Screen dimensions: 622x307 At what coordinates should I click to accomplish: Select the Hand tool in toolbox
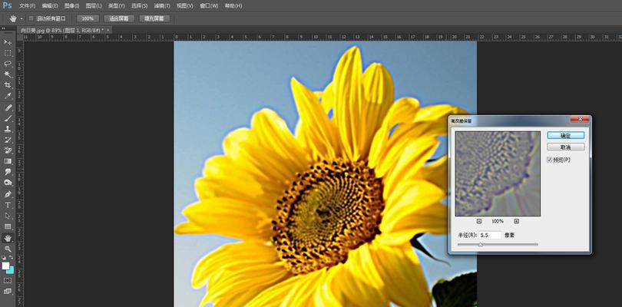[8, 238]
